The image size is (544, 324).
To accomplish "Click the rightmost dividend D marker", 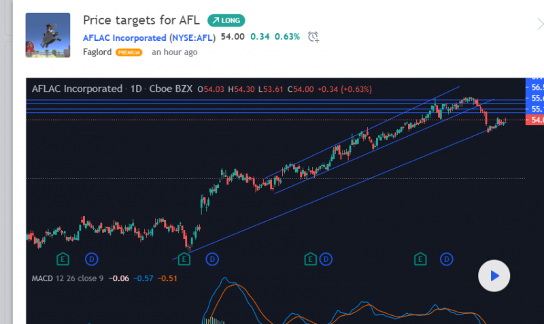I will pos(447,259).
